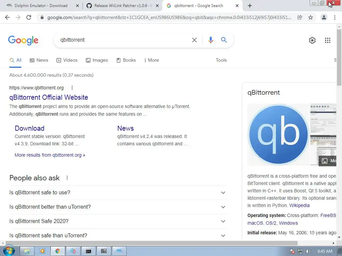The width and height of the screenshot is (342, 256).
Task: Open the qb logo image thumbnail
Action: [x=278, y=135]
